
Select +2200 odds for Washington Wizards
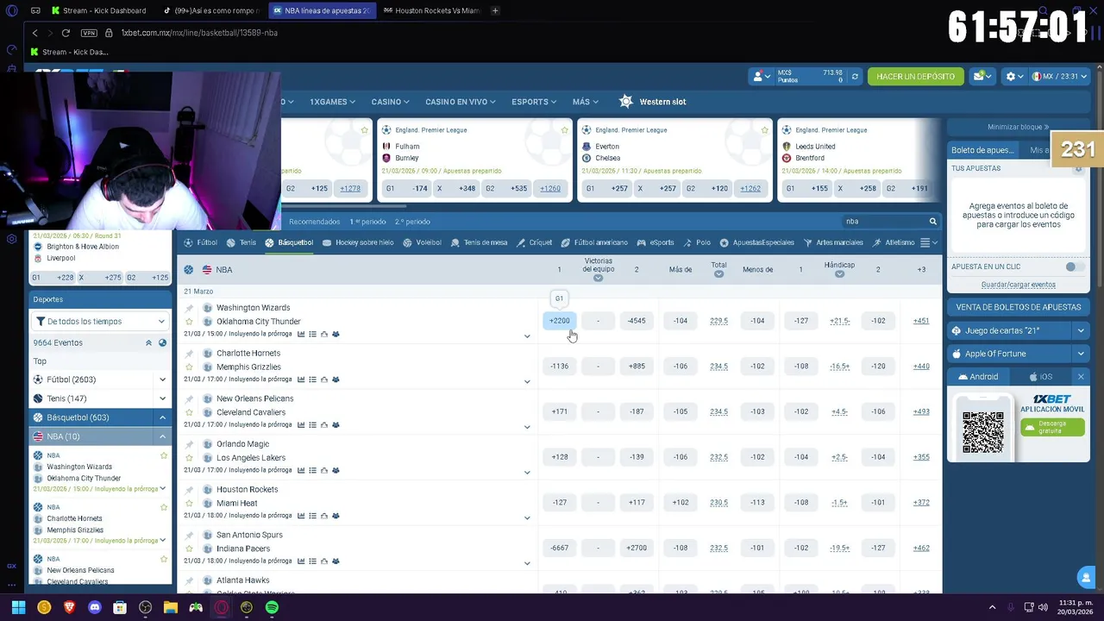(x=559, y=321)
